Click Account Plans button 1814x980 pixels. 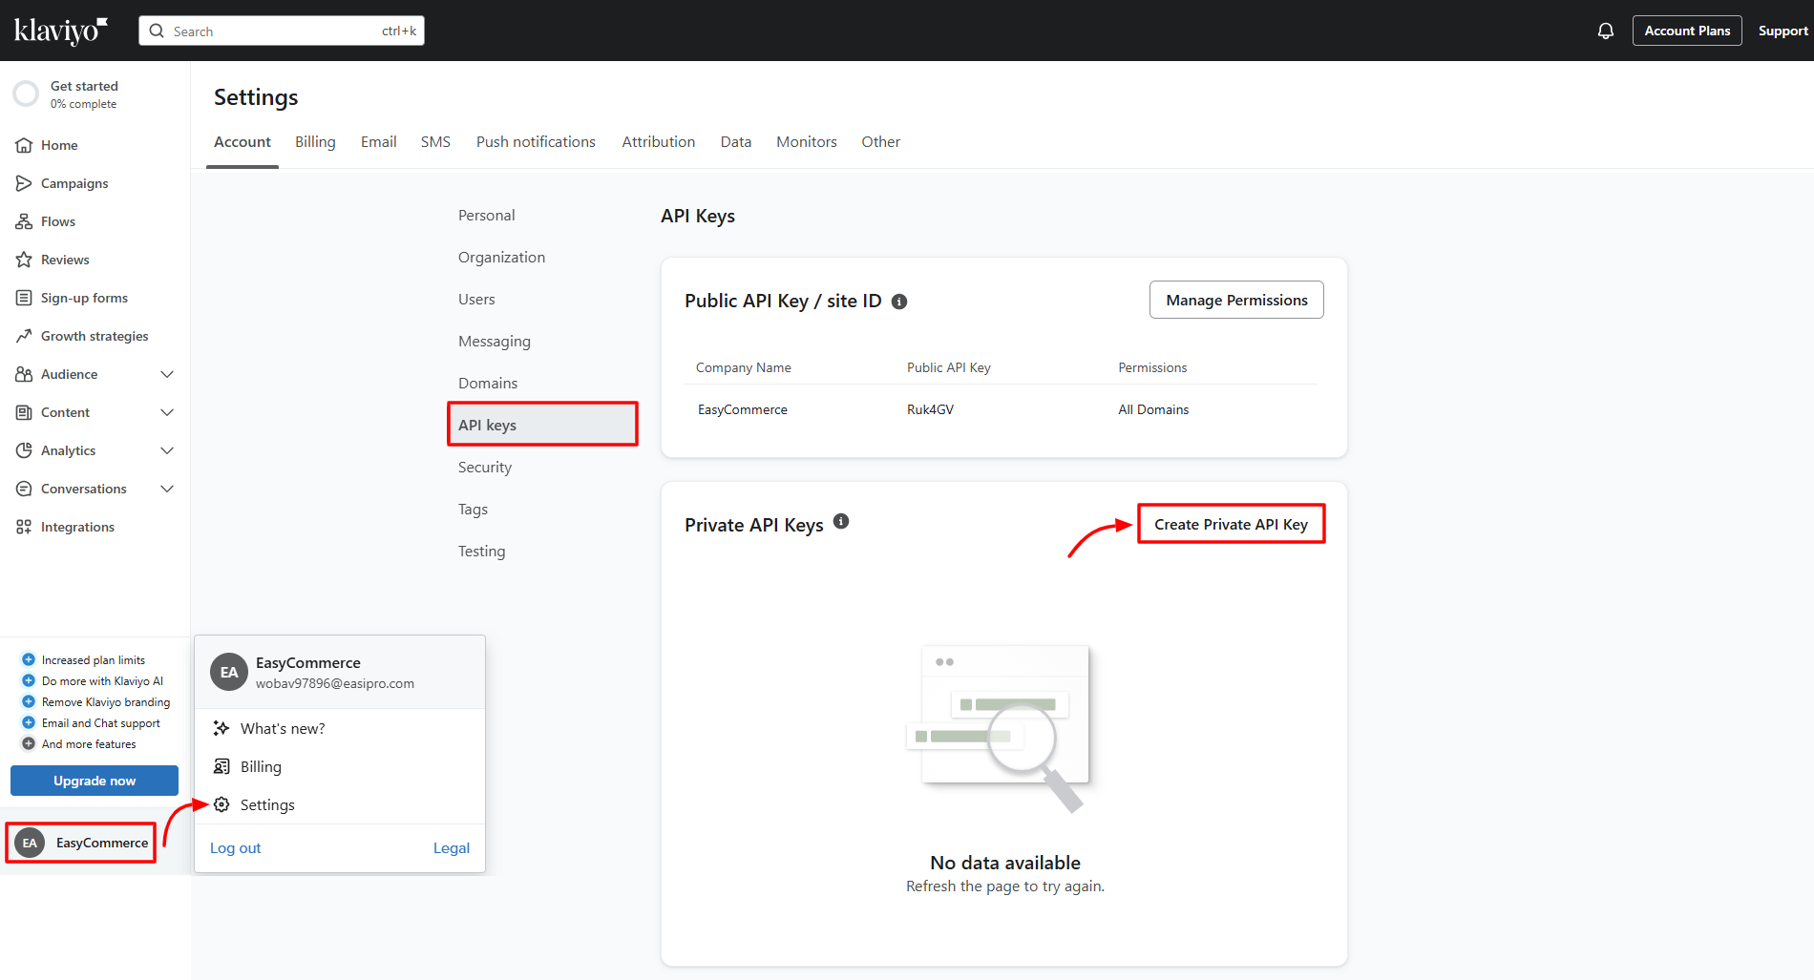(1687, 31)
